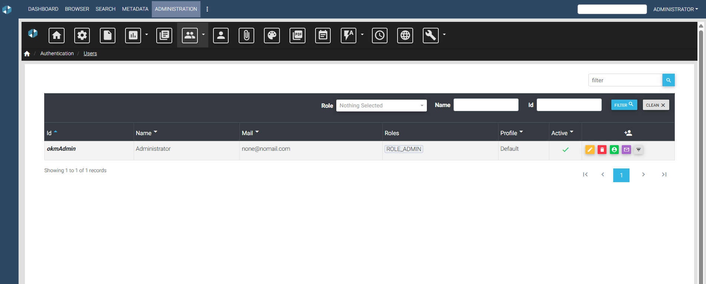
Task: Open the color palette icon in the toolbar
Action: (272, 36)
